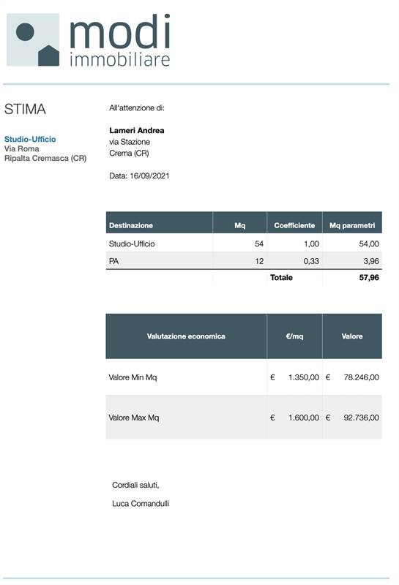Click the recipient name Lameri Andrea

click(137, 131)
